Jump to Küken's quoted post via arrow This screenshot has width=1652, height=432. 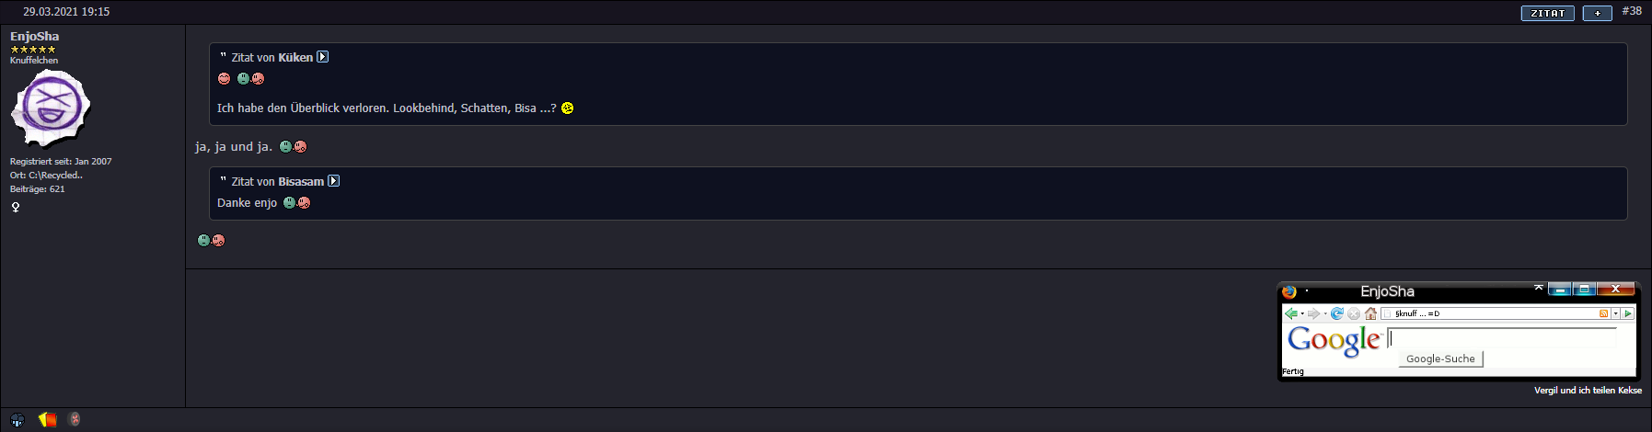click(322, 57)
